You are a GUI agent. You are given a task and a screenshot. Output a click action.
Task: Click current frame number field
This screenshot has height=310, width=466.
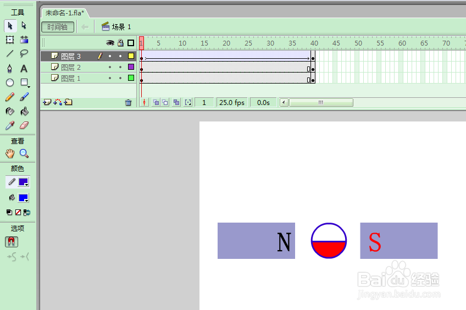(x=204, y=103)
